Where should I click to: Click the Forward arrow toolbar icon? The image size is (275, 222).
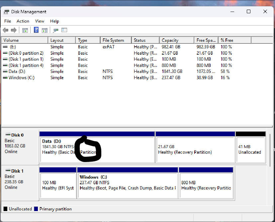14,30
